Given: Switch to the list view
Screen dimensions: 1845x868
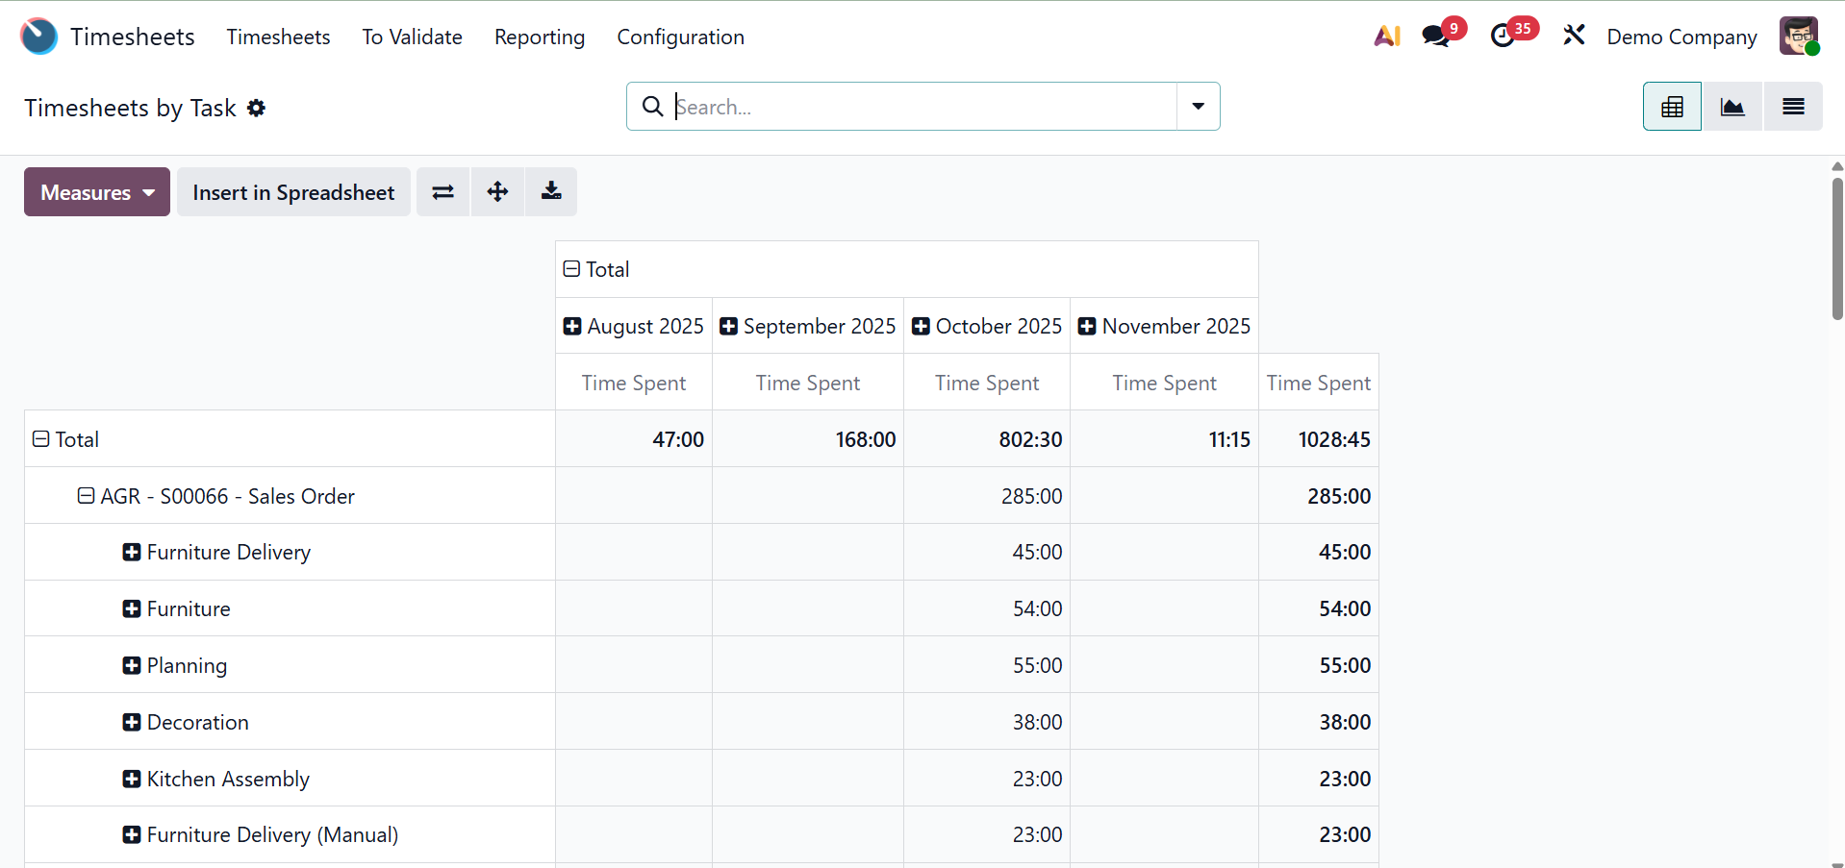Looking at the screenshot, I should pyautogui.click(x=1793, y=107).
